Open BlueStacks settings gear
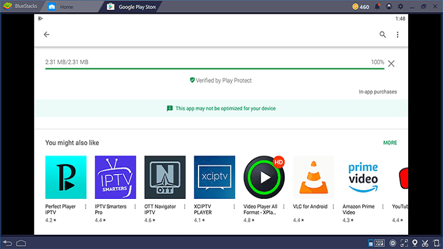The width and height of the screenshot is (443, 249). click(400, 6)
